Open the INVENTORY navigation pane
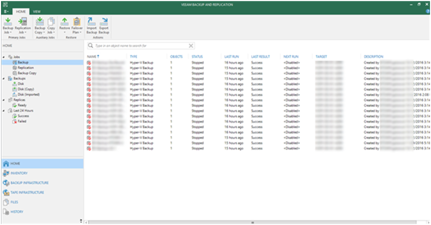 tap(43, 173)
